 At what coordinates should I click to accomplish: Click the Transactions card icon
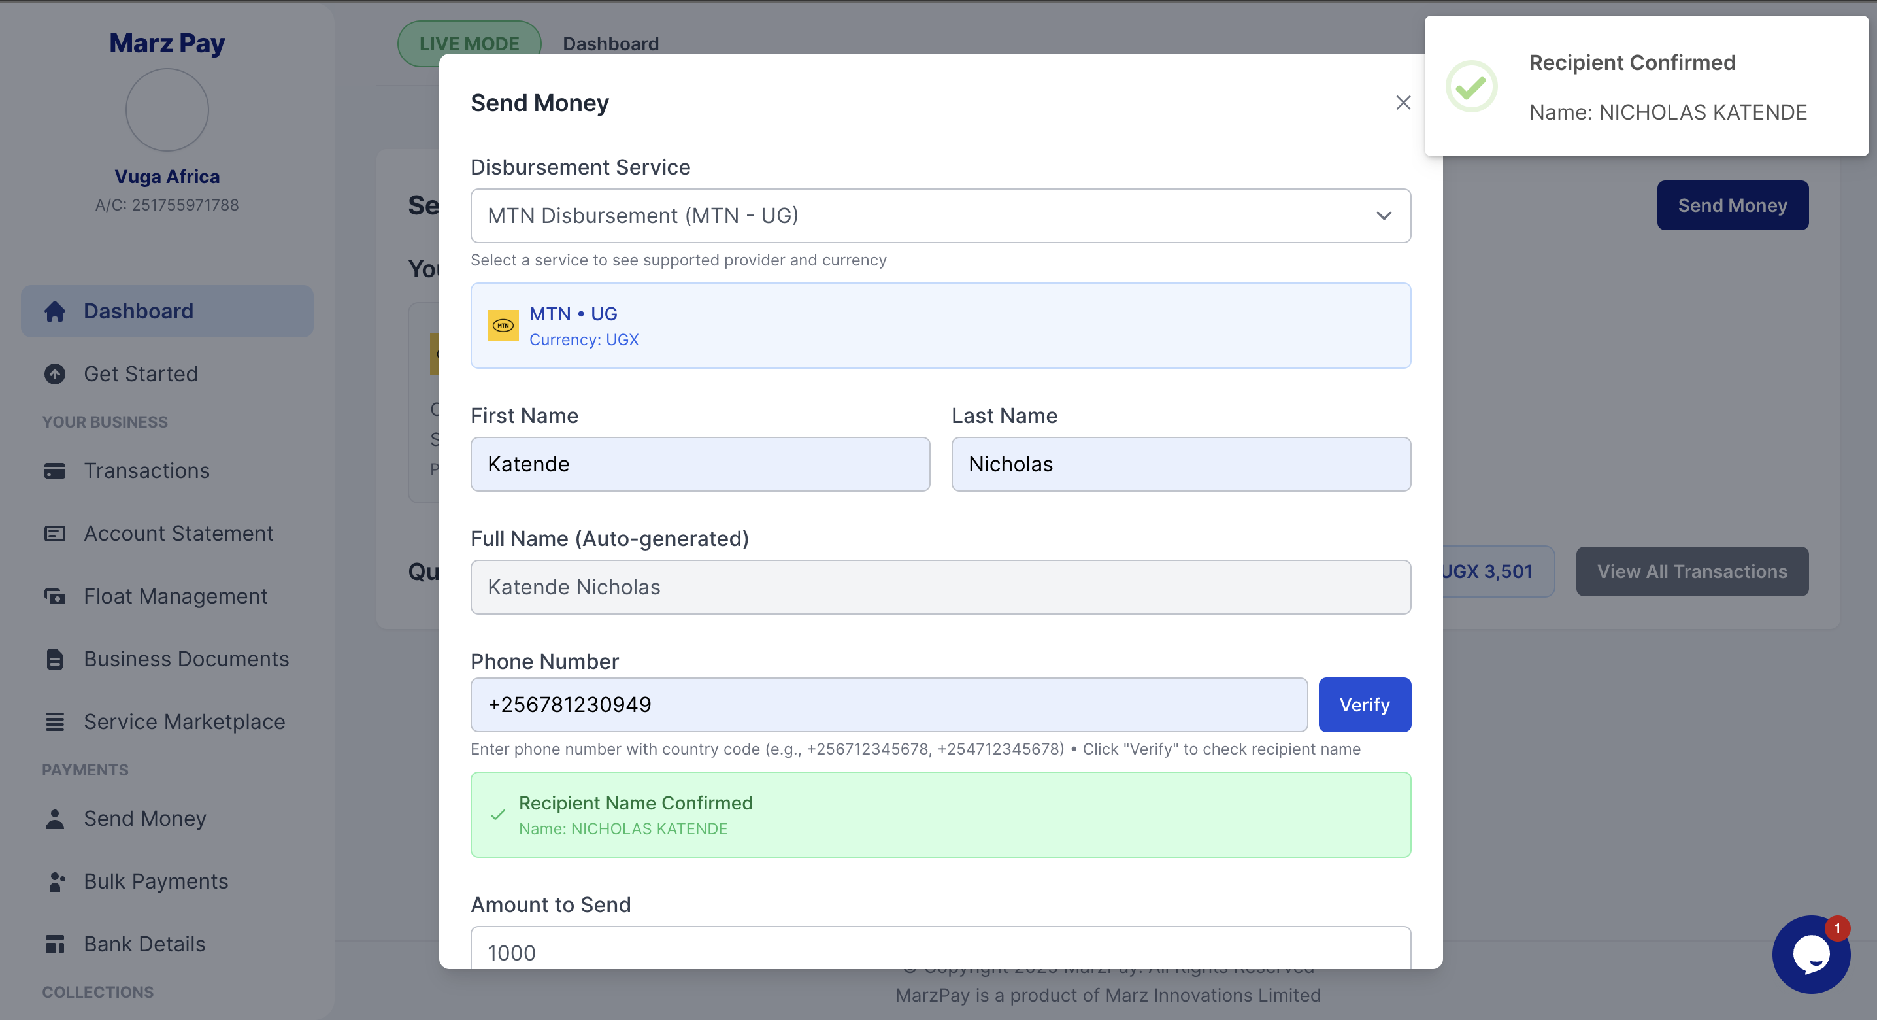55,471
